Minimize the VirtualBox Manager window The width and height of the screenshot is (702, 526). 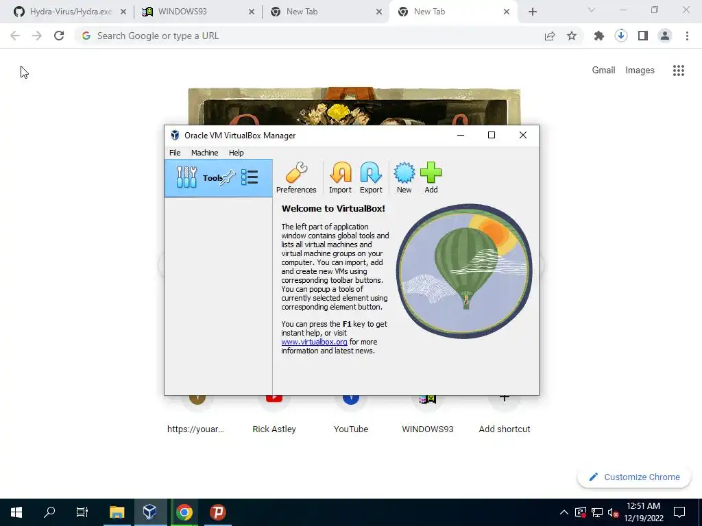[x=460, y=135]
